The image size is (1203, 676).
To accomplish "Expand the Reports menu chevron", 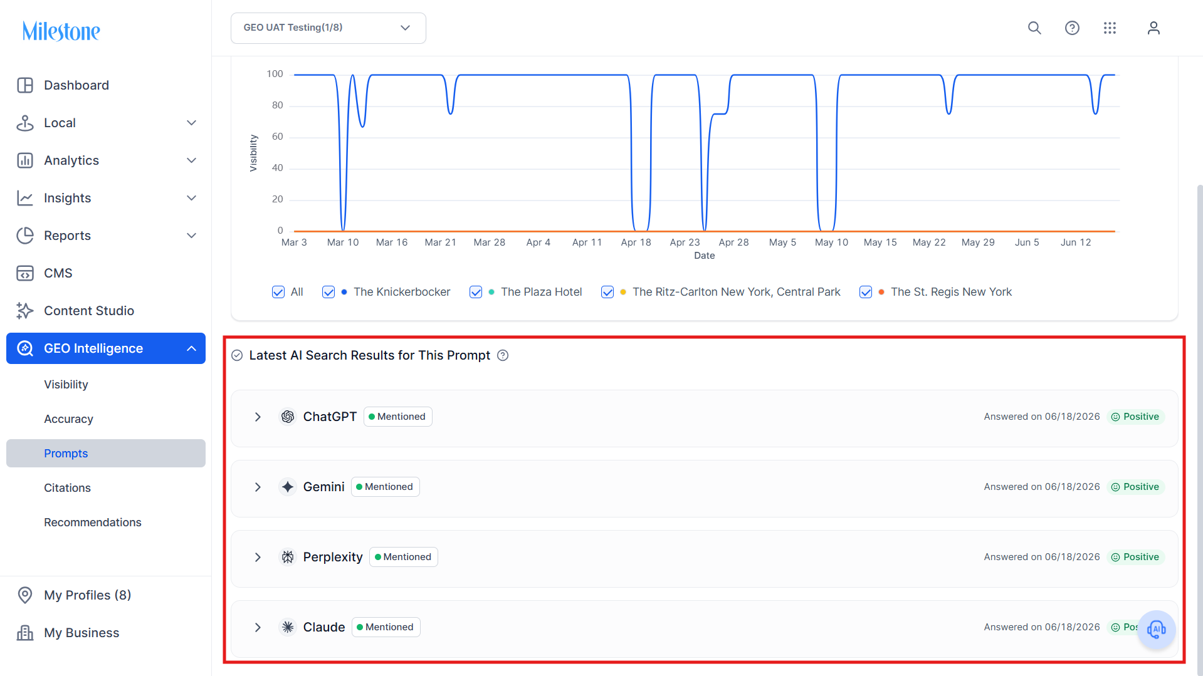I will pyautogui.click(x=192, y=236).
